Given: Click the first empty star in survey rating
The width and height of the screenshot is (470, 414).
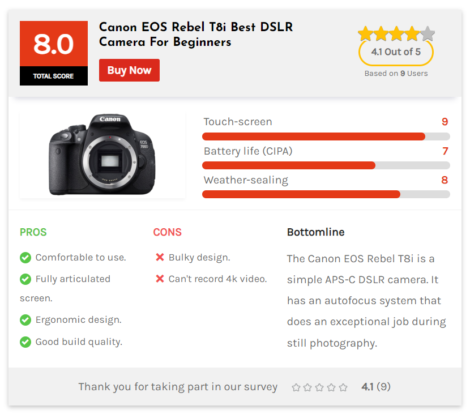Looking at the screenshot, I should (x=296, y=388).
